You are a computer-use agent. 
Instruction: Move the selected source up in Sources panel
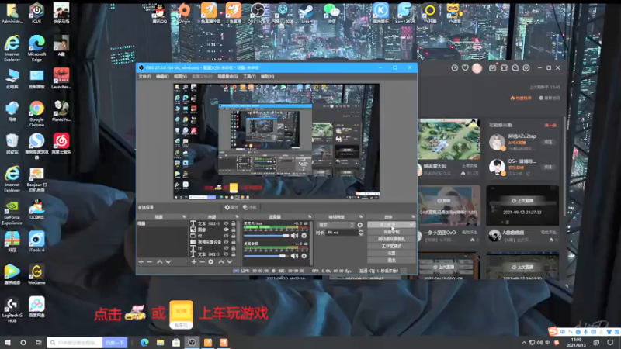221,262
